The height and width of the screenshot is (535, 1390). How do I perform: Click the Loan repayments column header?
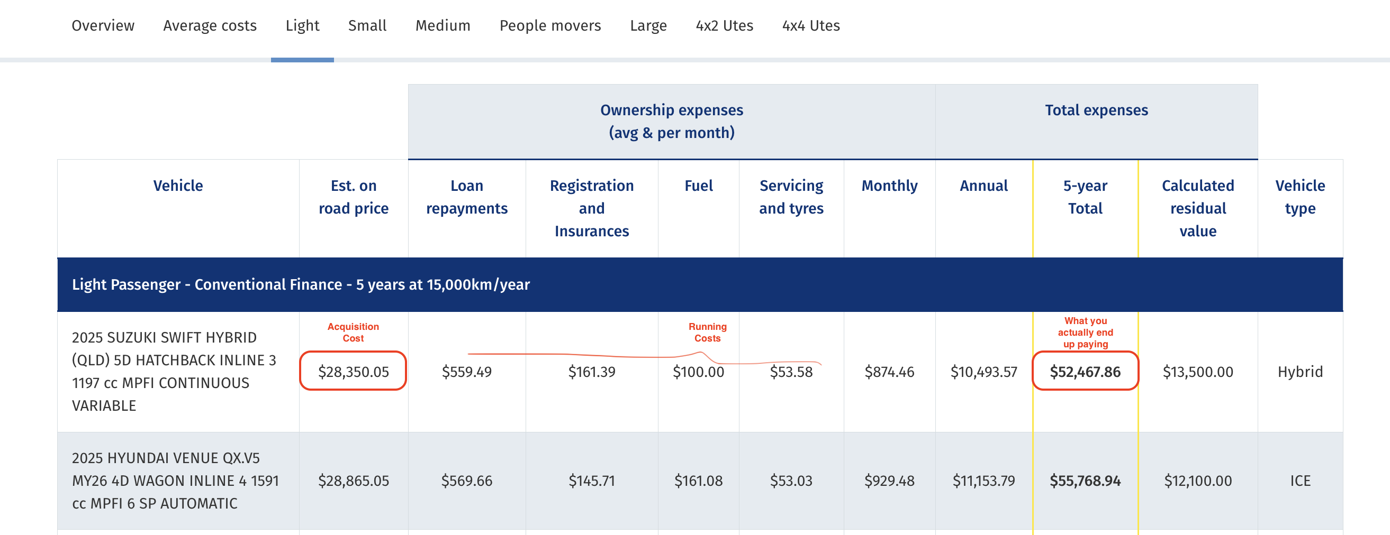[x=467, y=197]
